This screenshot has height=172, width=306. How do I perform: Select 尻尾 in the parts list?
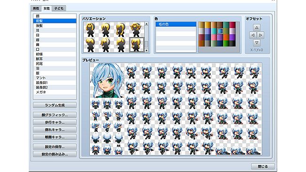55,64
